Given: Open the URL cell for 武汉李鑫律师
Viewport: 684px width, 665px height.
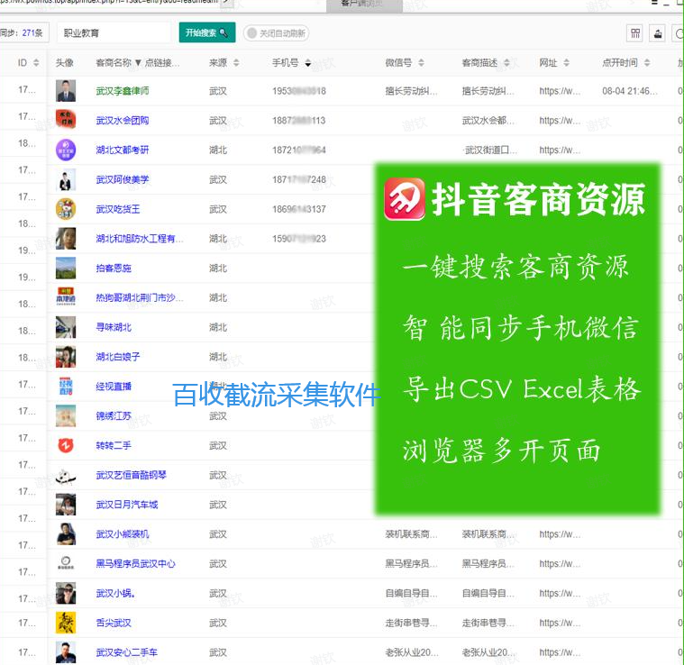Looking at the screenshot, I should coord(560,91).
